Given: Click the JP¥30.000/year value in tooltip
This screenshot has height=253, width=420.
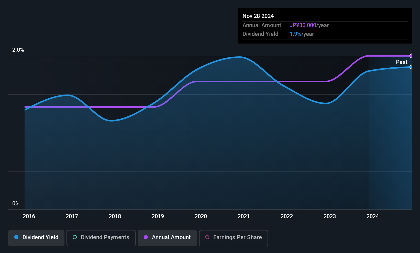Looking at the screenshot, I should tap(309, 25).
